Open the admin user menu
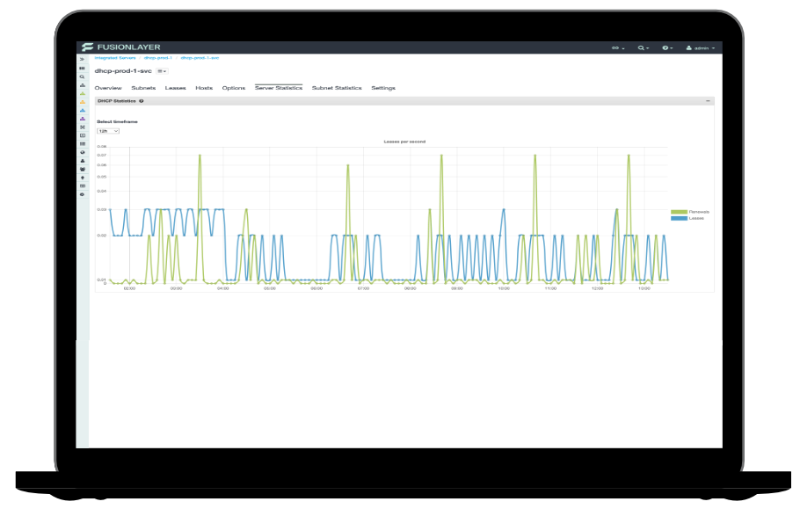This screenshot has width=800, height=516. point(701,47)
